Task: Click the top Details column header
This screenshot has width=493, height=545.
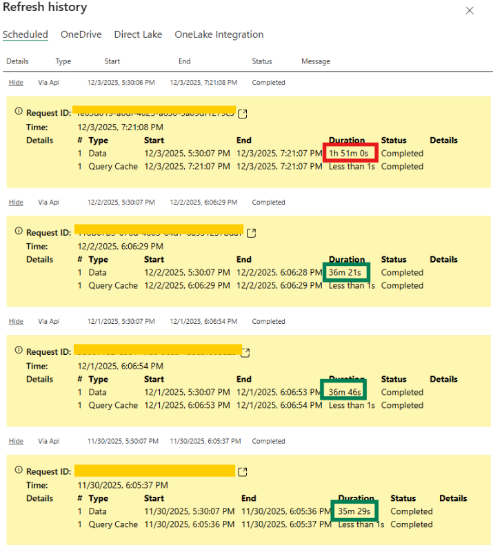Action: point(17,61)
